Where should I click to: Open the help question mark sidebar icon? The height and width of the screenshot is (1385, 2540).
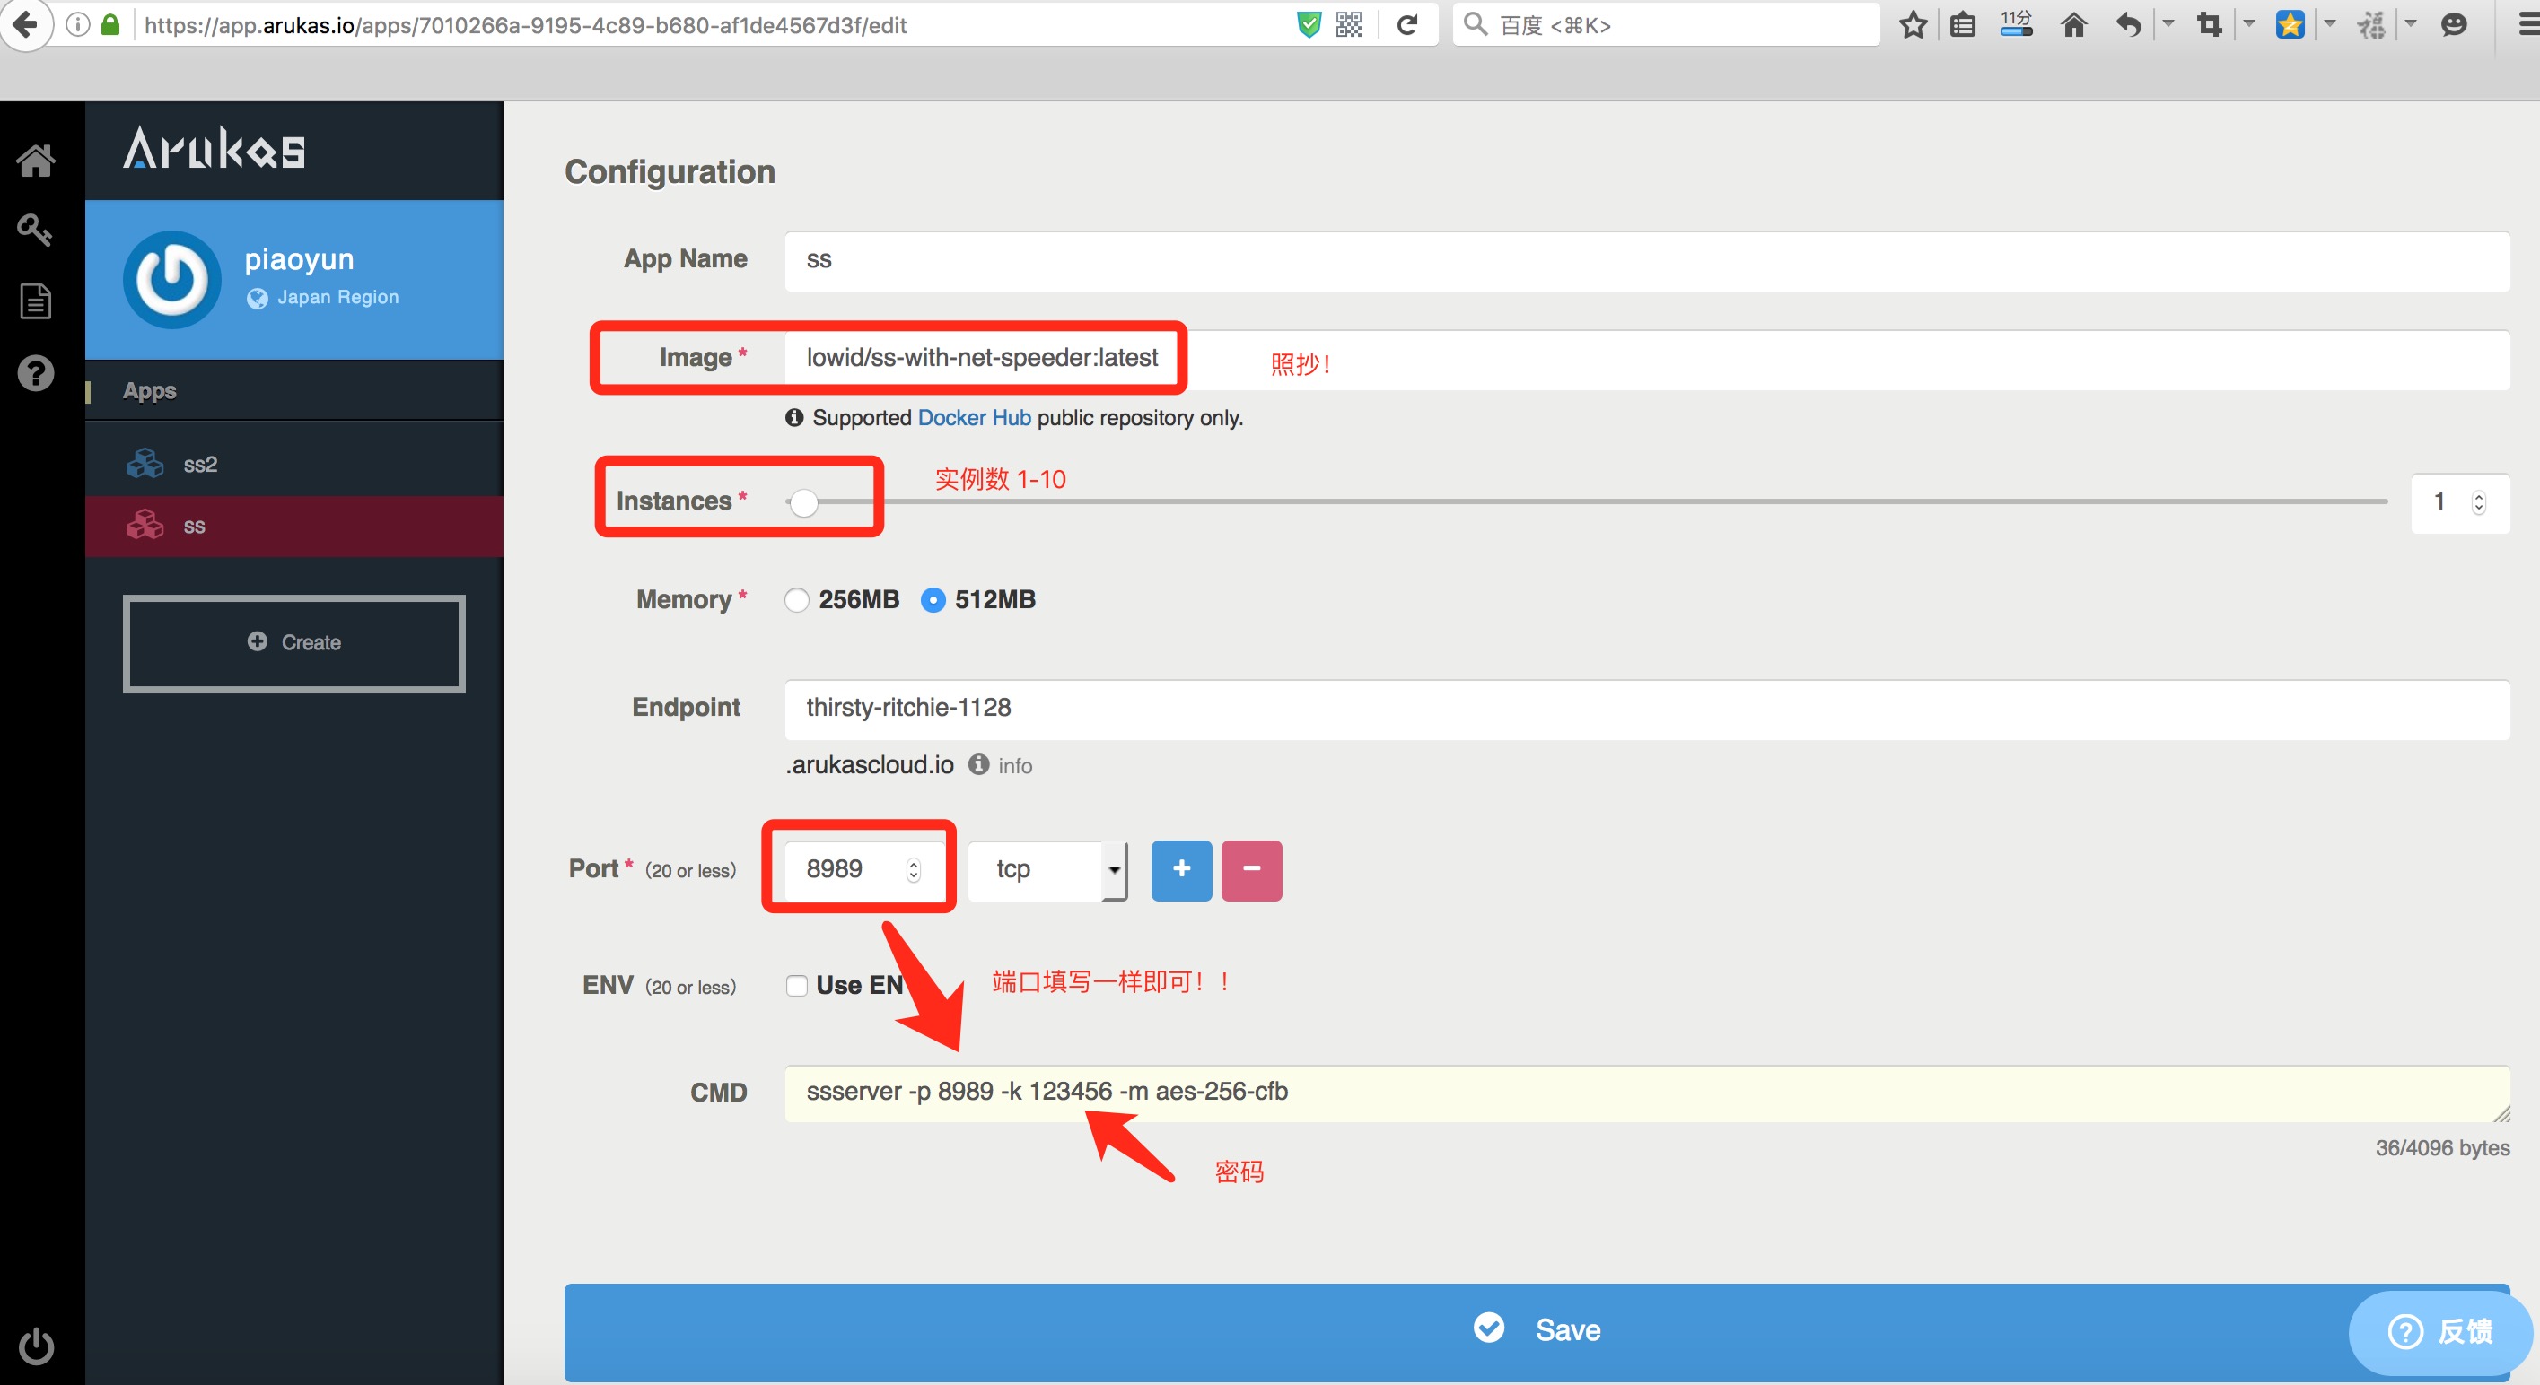[x=36, y=372]
